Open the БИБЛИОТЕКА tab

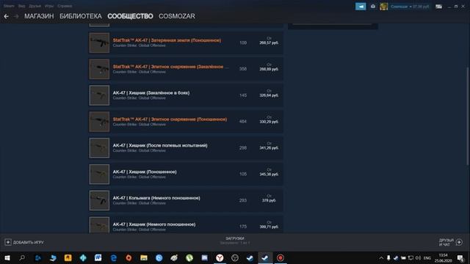81,16
